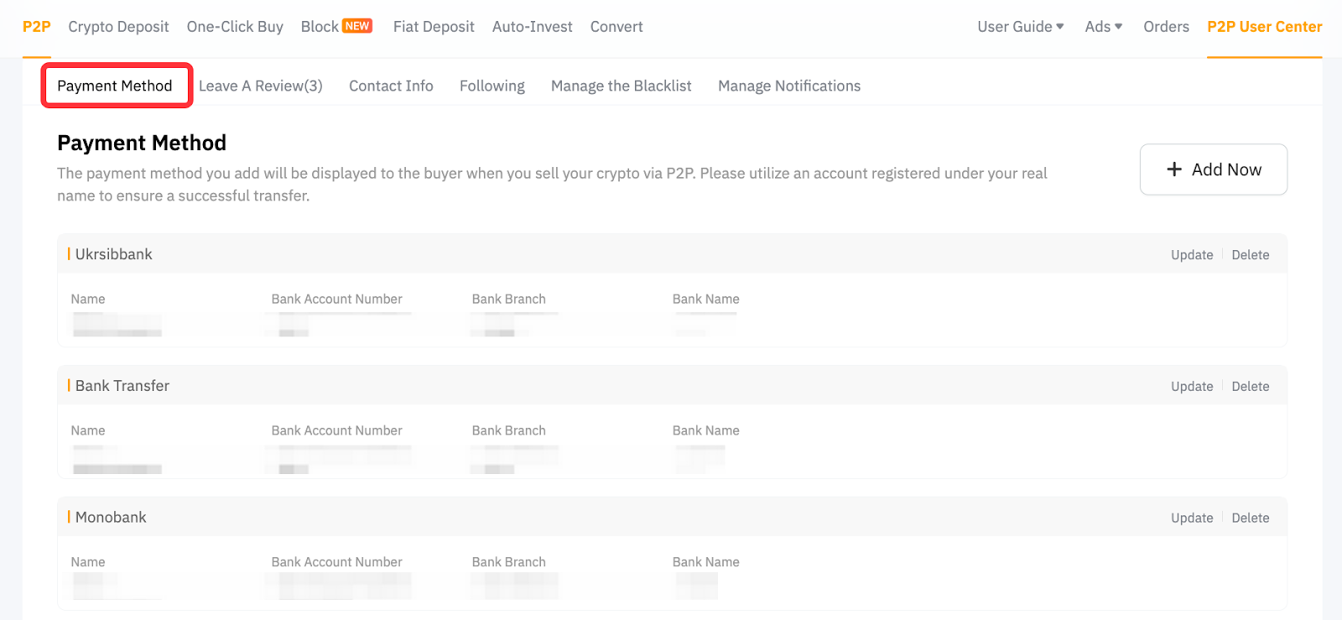Viewport: 1342px width, 620px height.
Task: Open the Ads dropdown menu
Action: pos(1103,27)
